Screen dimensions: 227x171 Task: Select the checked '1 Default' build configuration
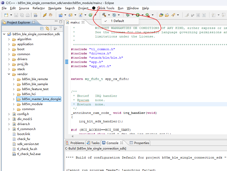click(120, 21)
